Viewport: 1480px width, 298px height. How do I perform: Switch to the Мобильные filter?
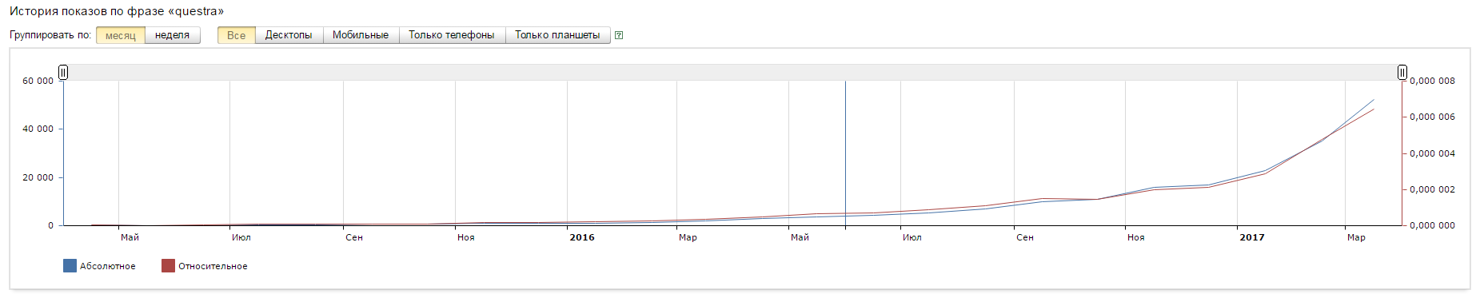click(361, 35)
